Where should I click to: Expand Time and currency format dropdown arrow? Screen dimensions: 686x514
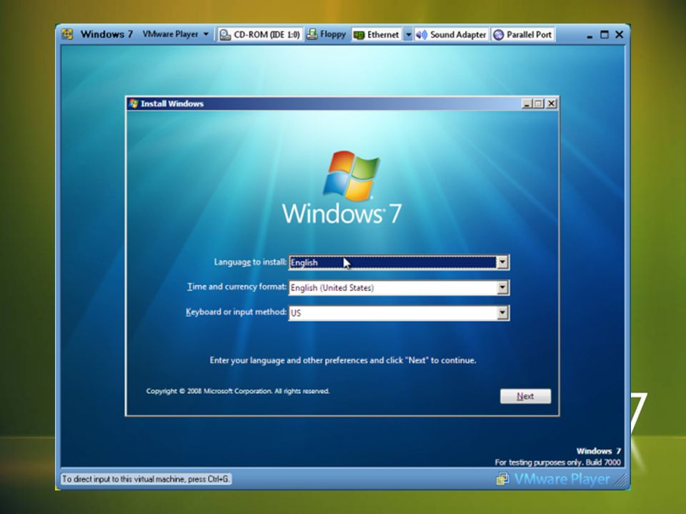tap(502, 288)
